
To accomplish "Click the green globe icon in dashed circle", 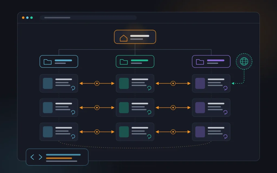I will pos(244,61).
